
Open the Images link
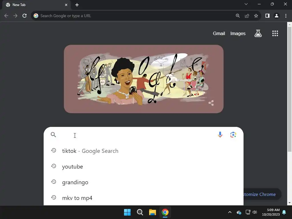click(238, 34)
